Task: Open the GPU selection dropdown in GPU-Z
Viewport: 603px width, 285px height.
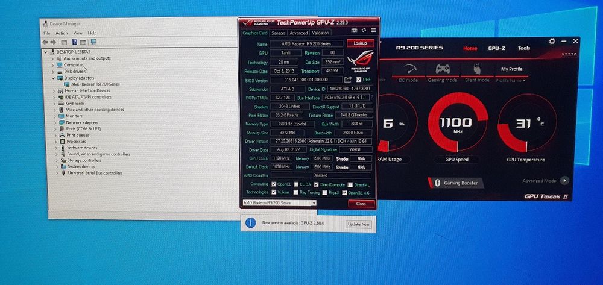Action: (x=279, y=203)
